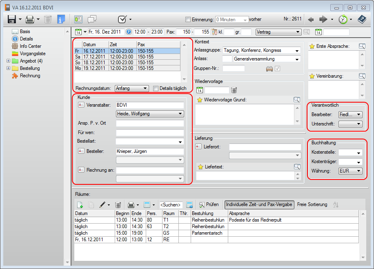Click the help book icon
This screenshot has width=374, height=269.
point(362,19)
